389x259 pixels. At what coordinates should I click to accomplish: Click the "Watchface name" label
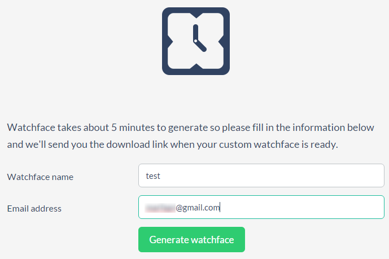[40, 177]
